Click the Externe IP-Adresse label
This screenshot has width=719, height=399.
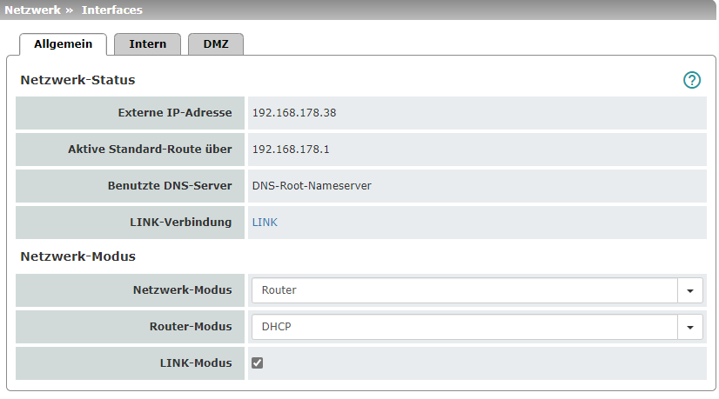175,113
